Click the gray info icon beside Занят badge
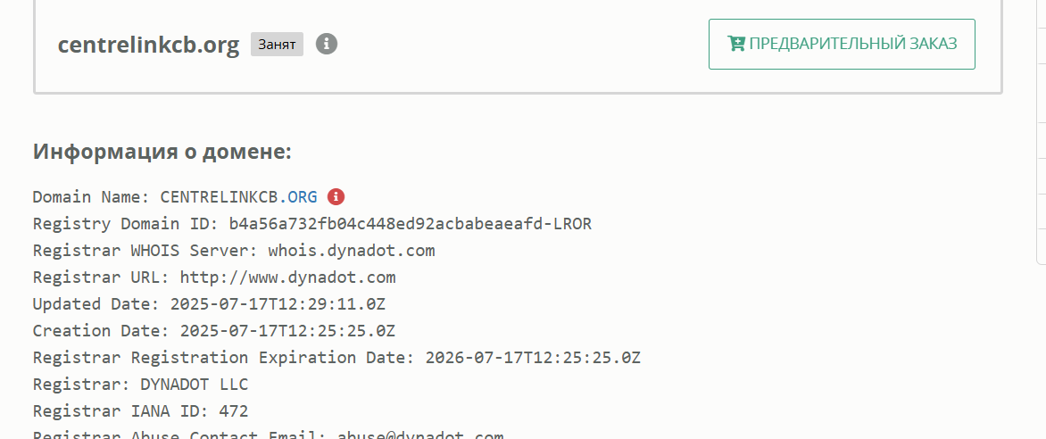The height and width of the screenshot is (439, 1046). [x=327, y=44]
